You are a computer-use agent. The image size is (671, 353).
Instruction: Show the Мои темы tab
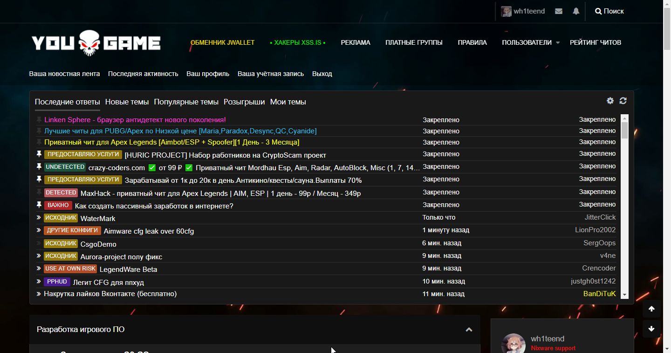tap(288, 102)
